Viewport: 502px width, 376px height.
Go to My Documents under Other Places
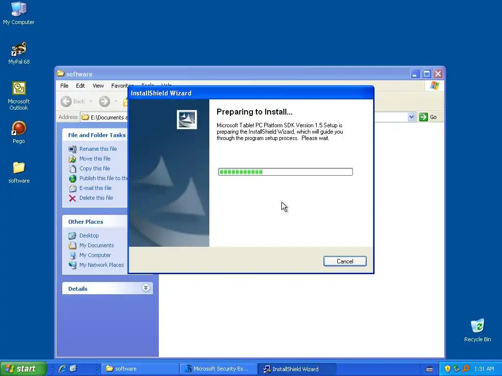point(97,245)
